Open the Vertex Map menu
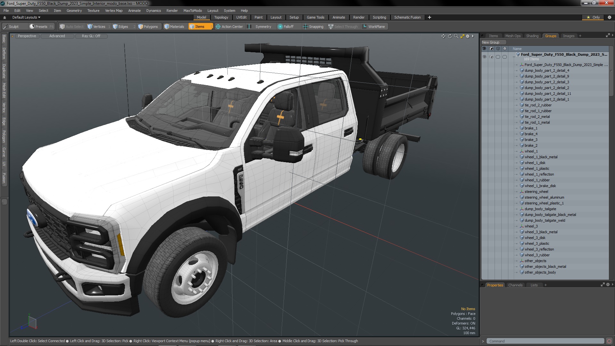This screenshot has height=346, width=615. coord(114,11)
